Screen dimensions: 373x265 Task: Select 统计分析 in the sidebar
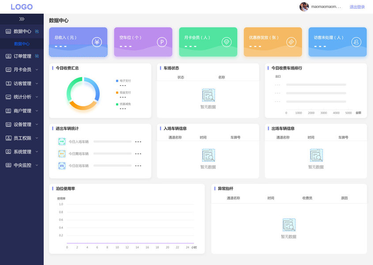pos(22,97)
